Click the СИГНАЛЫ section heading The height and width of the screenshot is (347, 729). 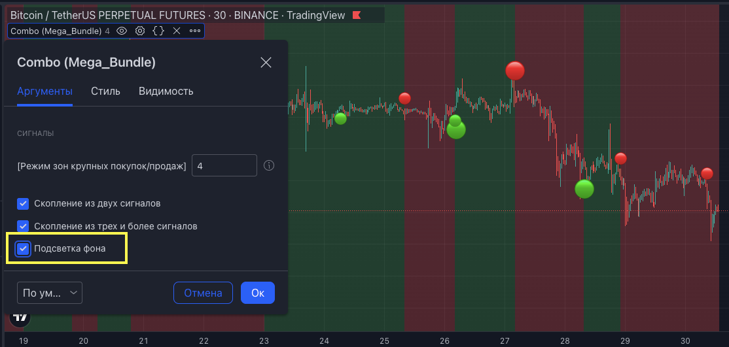coord(35,134)
